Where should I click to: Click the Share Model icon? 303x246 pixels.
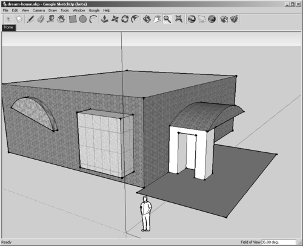coord(235,19)
